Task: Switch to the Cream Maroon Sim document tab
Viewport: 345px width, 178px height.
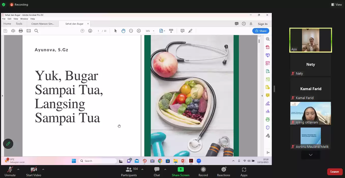Action: click(43, 24)
